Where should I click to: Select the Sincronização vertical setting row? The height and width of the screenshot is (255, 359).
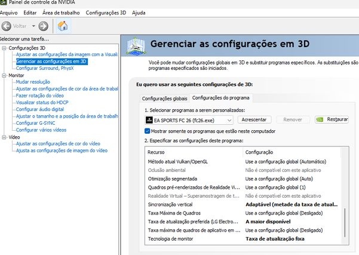243,204
